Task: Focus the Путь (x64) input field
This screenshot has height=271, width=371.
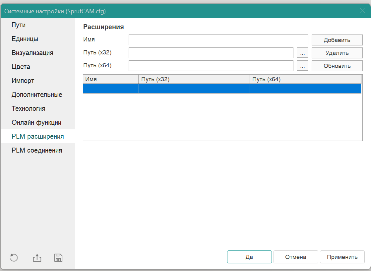Action: tap(211, 66)
